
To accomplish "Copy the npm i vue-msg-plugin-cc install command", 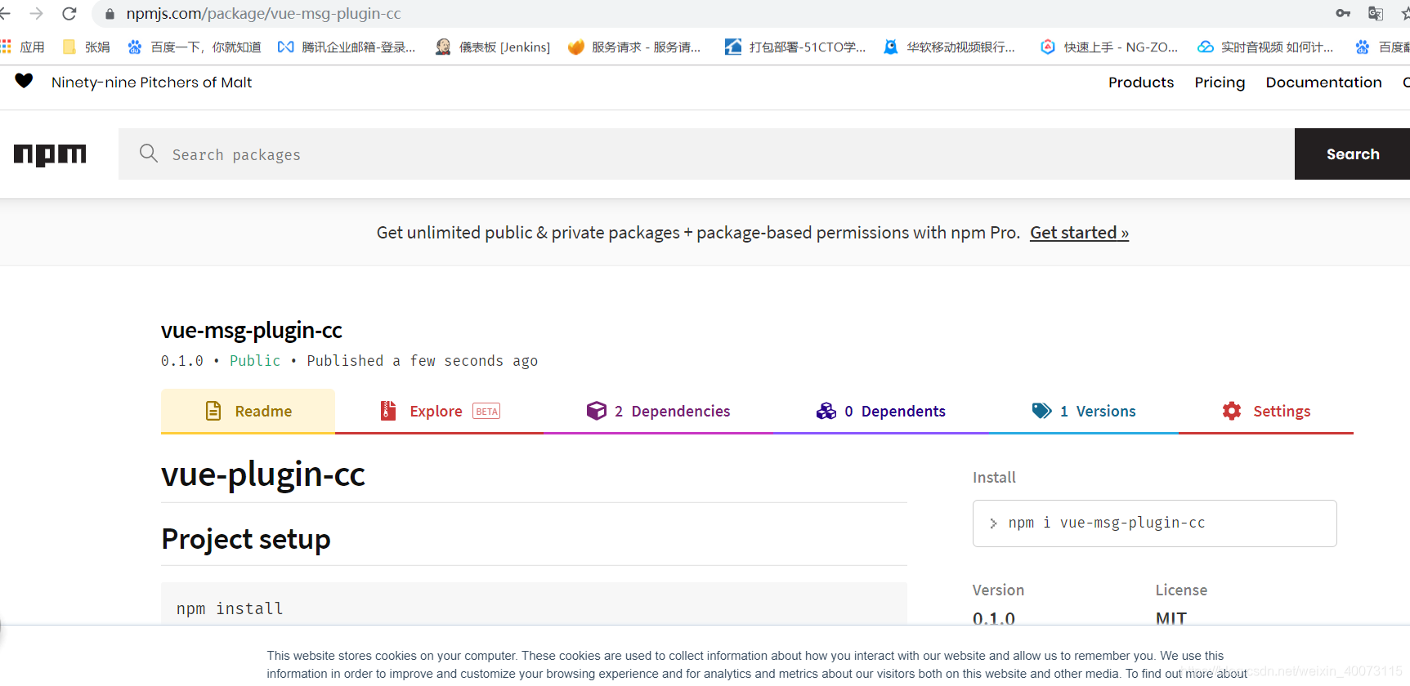I will [1154, 523].
